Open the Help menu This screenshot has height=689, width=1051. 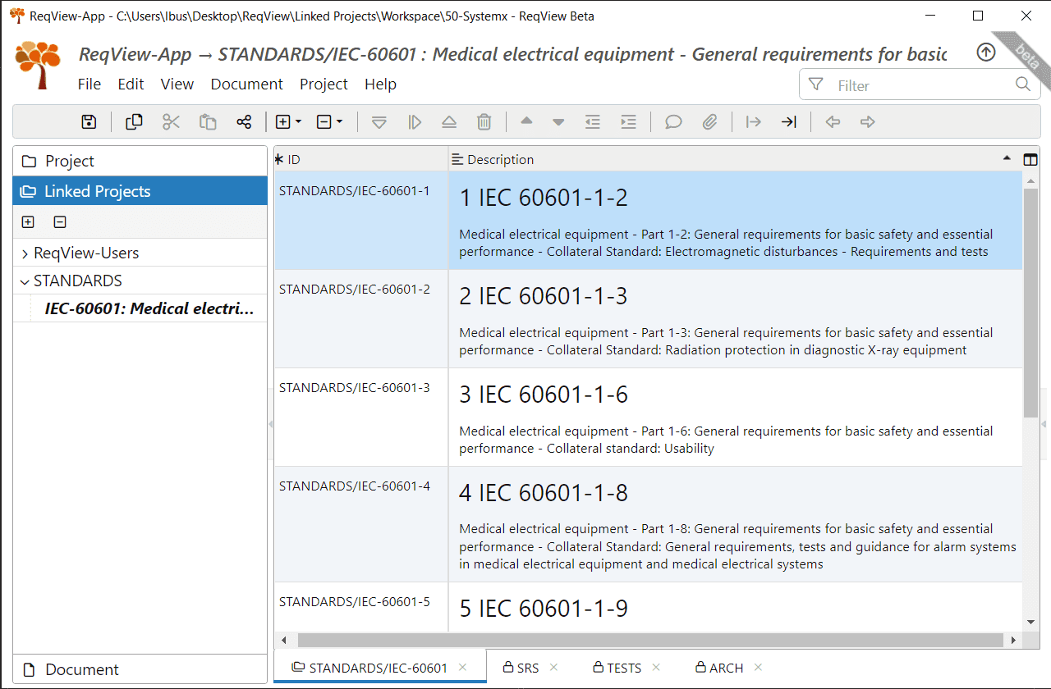pyautogui.click(x=380, y=84)
